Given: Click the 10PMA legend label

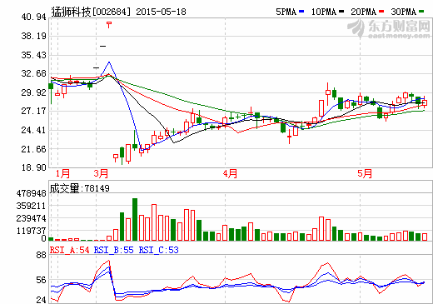Looking at the screenshot, I should click(x=323, y=12).
